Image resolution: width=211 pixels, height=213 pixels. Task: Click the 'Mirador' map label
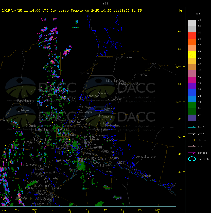pyautogui.click(x=107, y=171)
